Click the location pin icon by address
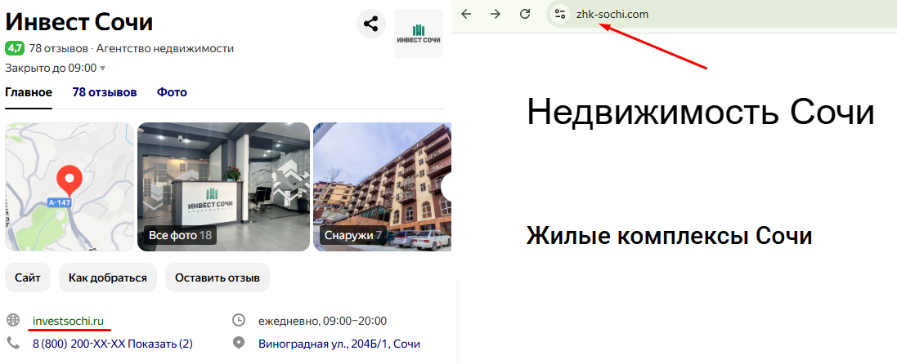897x364 pixels. (x=239, y=343)
